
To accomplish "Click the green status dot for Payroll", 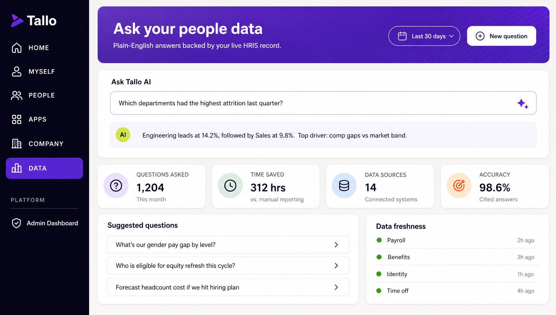I will click(379, 240).
